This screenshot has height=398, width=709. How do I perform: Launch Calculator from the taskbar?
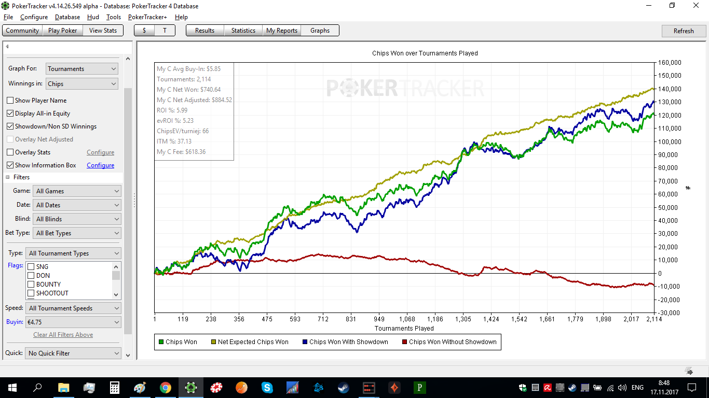tap(115, 387)
